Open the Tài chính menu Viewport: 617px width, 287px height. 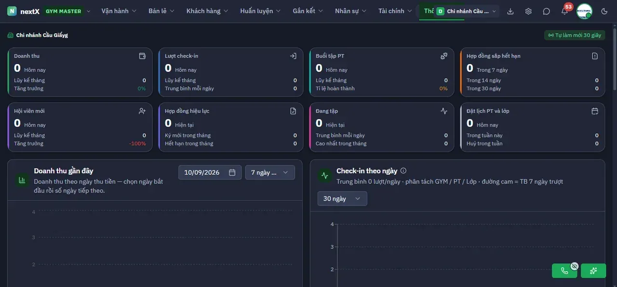click(x=395, y=11)
